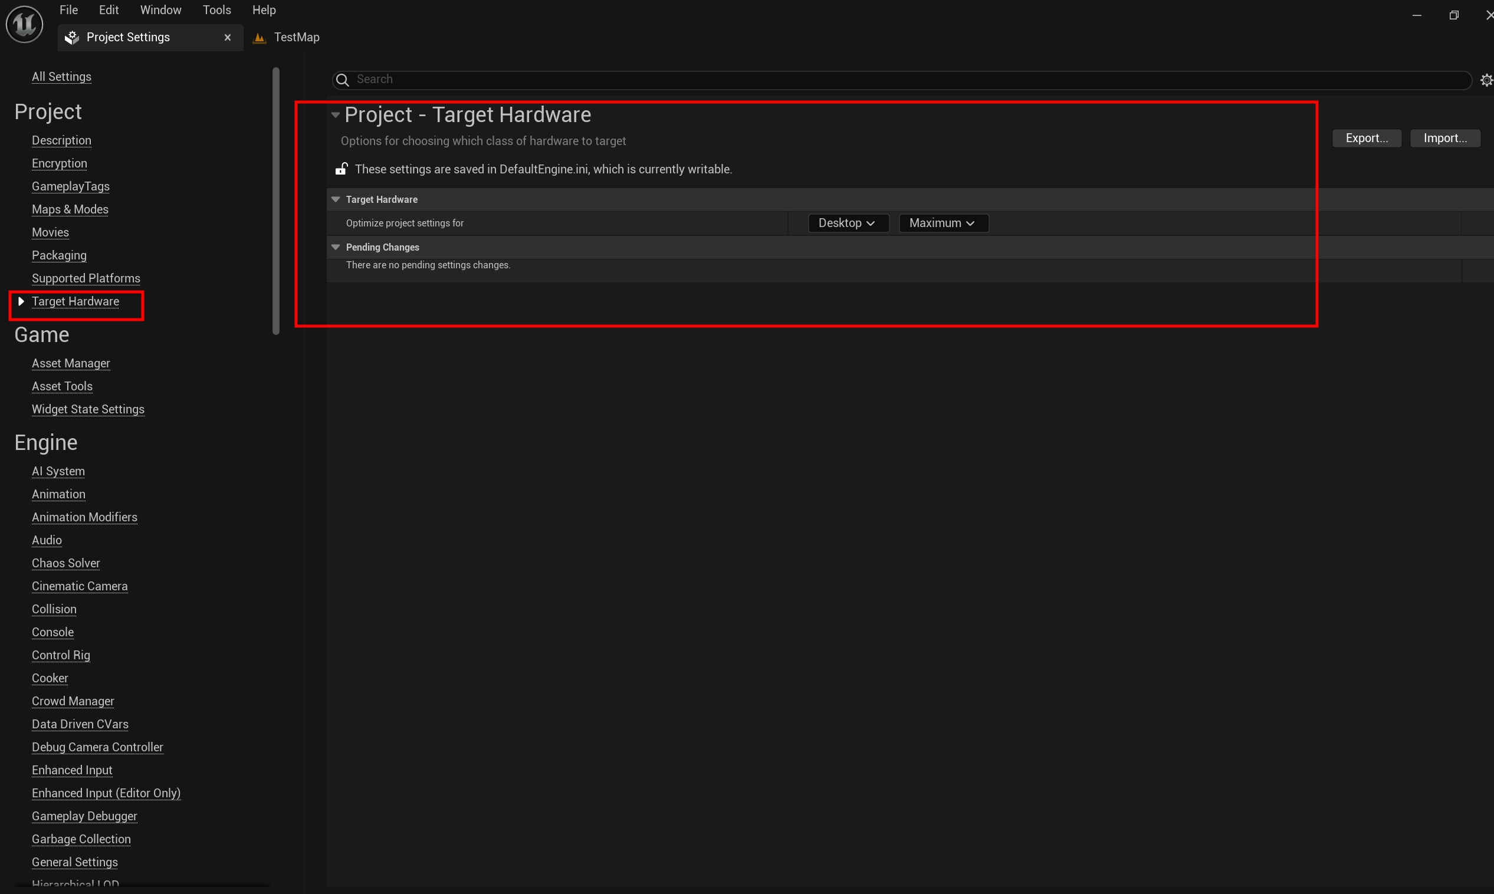Viewport: 1494px width, 894px height.
Task: Open Control Rig settings
Action: coord(61,655)
